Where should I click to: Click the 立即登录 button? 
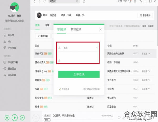(79, 74)
